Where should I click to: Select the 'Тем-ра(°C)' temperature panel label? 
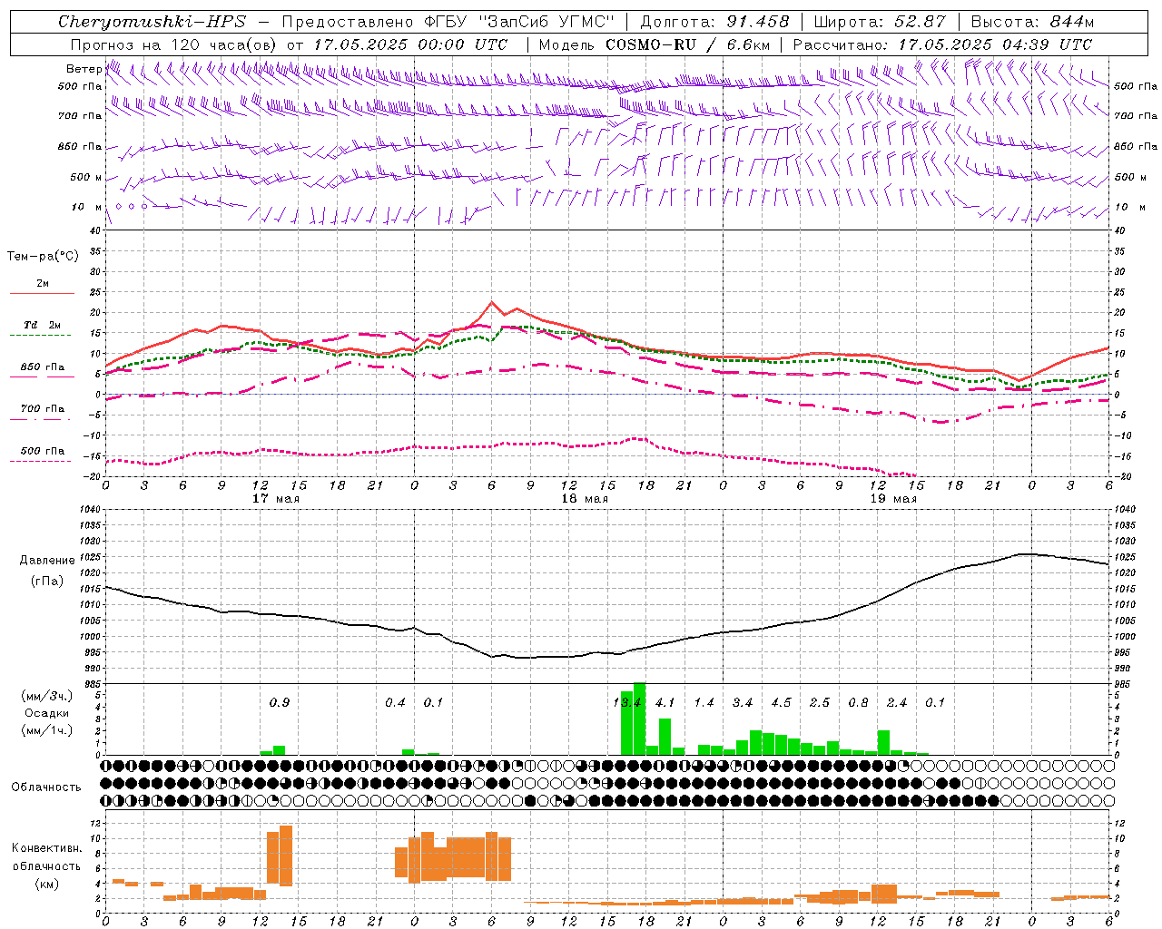point(43,257)
